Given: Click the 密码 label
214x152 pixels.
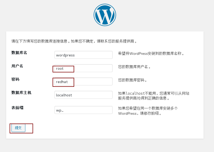Looking at the screenshot, I should tap(15, 79).
